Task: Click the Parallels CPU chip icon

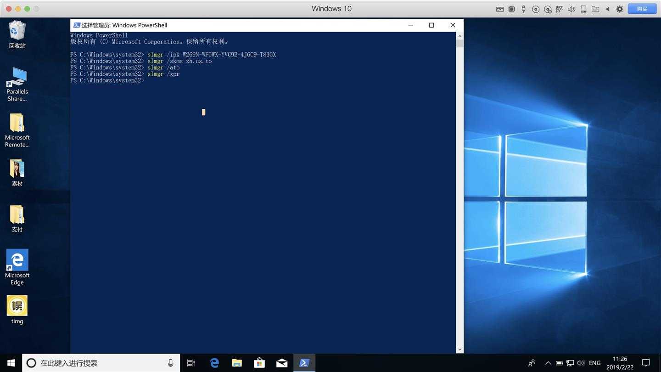Action: pos(512,9)
